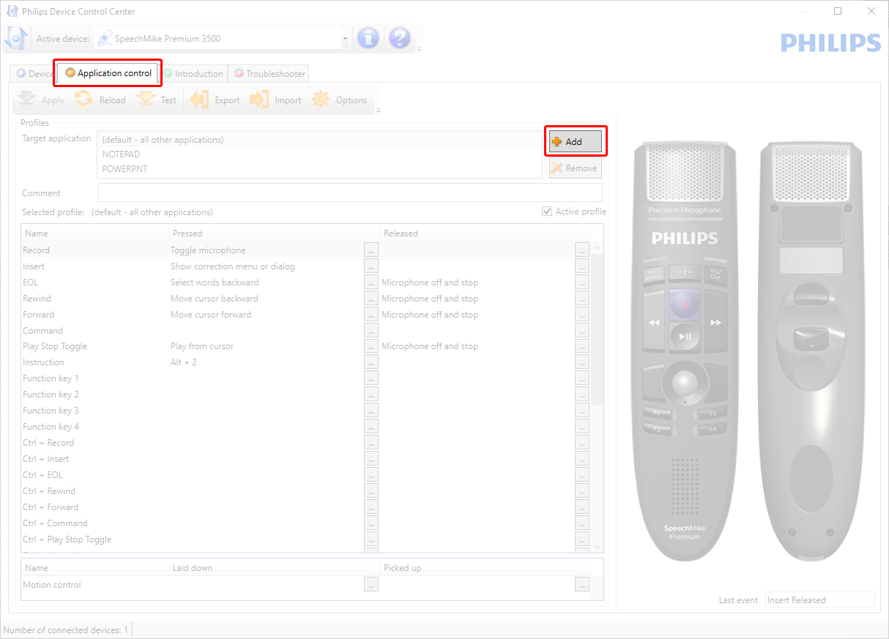The image size is (889, 639).
Task: Expand the Apply/Reload toolbar overflow arrow
Action: (x=378, y=111)
